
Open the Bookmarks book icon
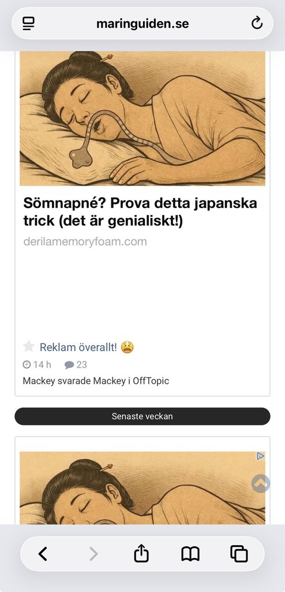[190, 554]
